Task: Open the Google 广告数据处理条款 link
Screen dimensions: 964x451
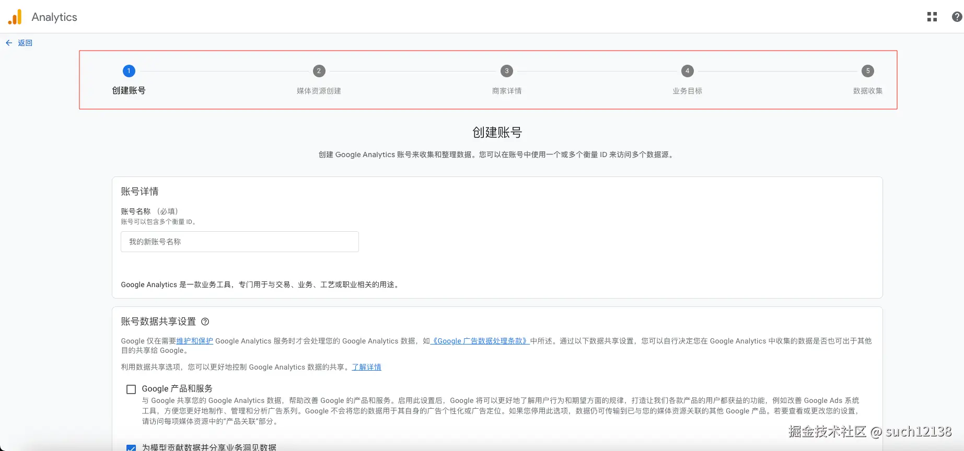Action: pyautogui.click(x=480, y=341)
